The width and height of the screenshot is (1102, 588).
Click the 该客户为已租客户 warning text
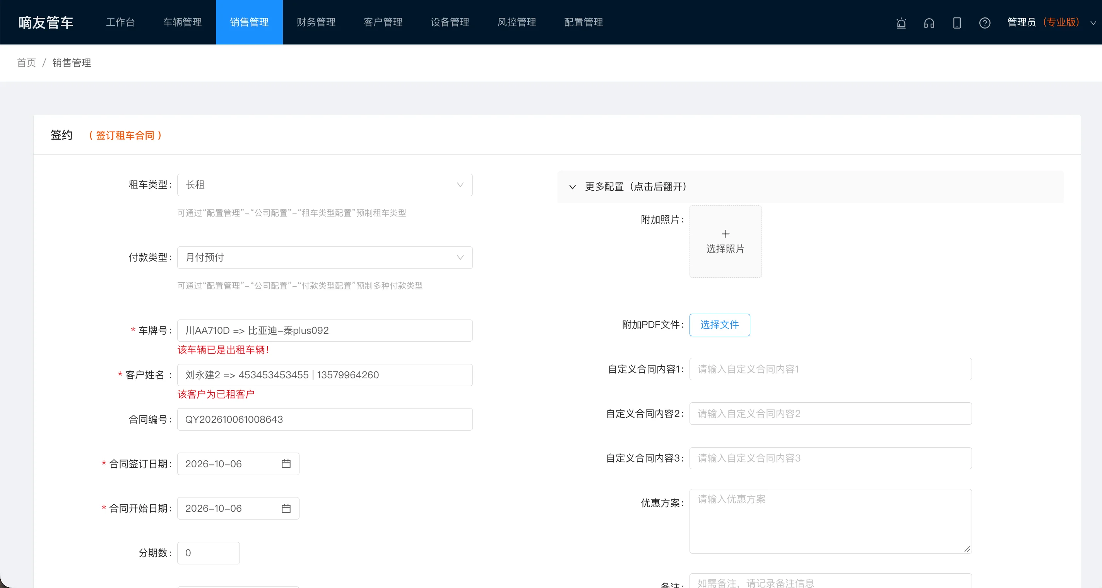216,394
